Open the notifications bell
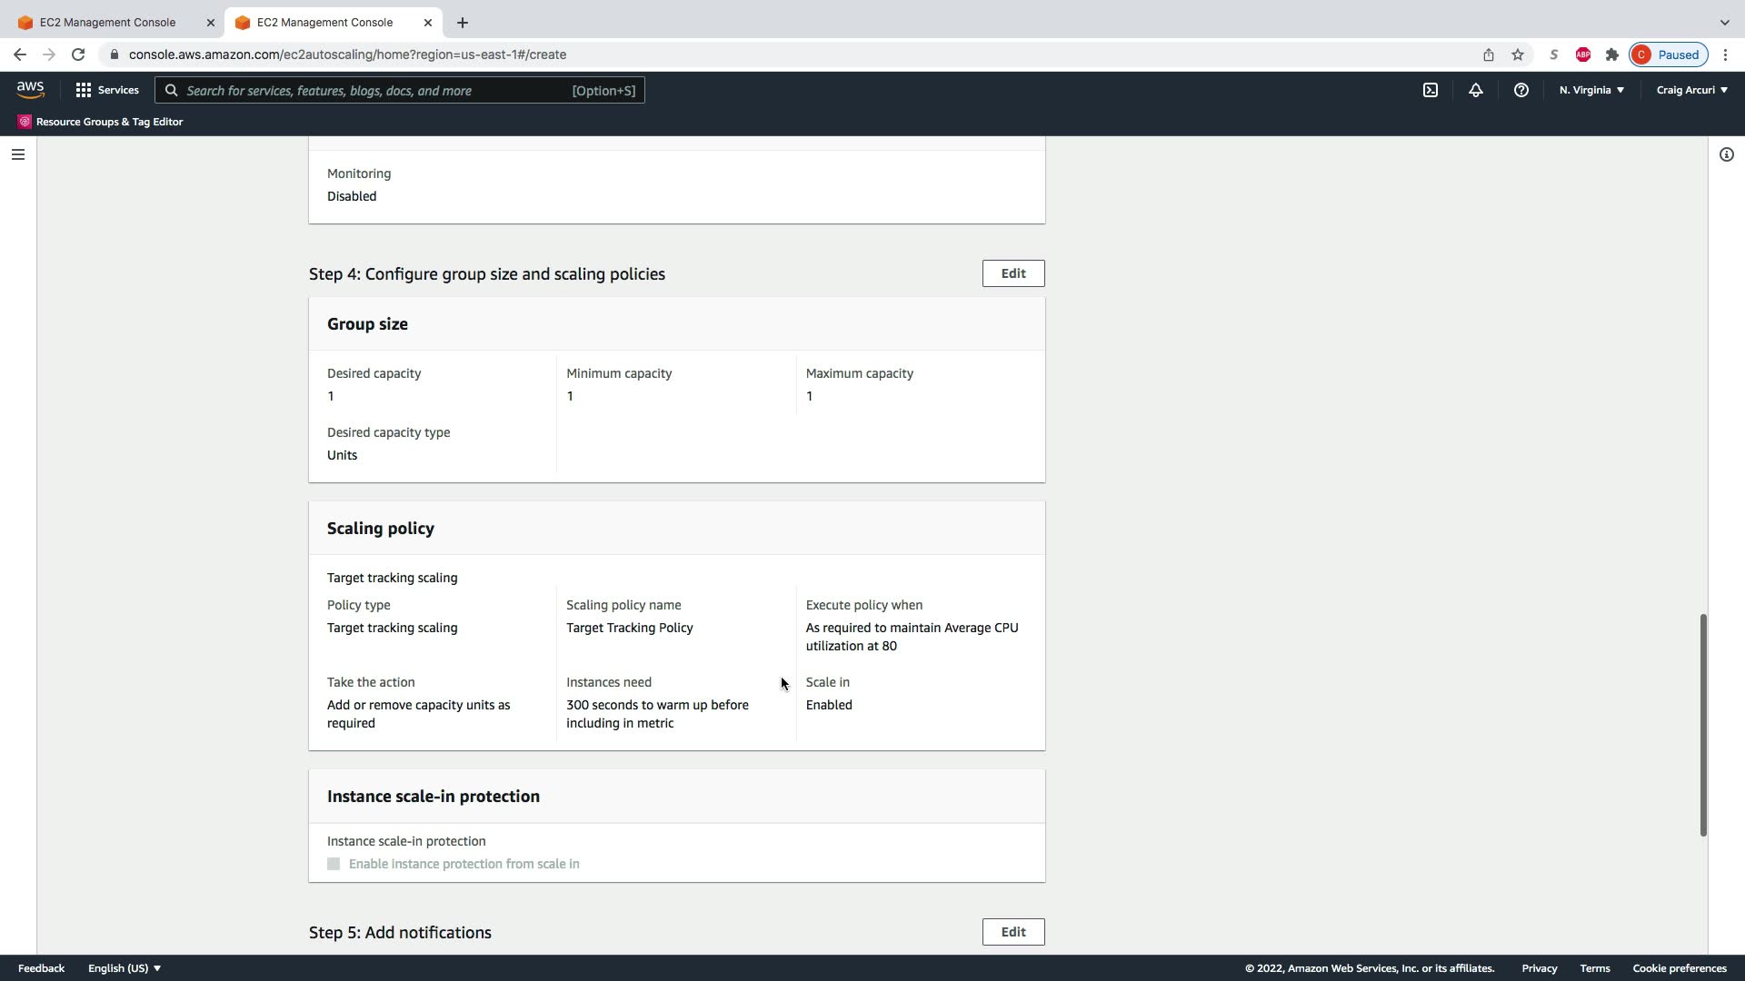Image resolution: width=1745 pixels, height=981 pixels. tap(1476, 90)
